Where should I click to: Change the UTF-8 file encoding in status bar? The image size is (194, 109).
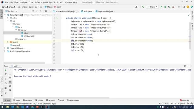(174, 104)
